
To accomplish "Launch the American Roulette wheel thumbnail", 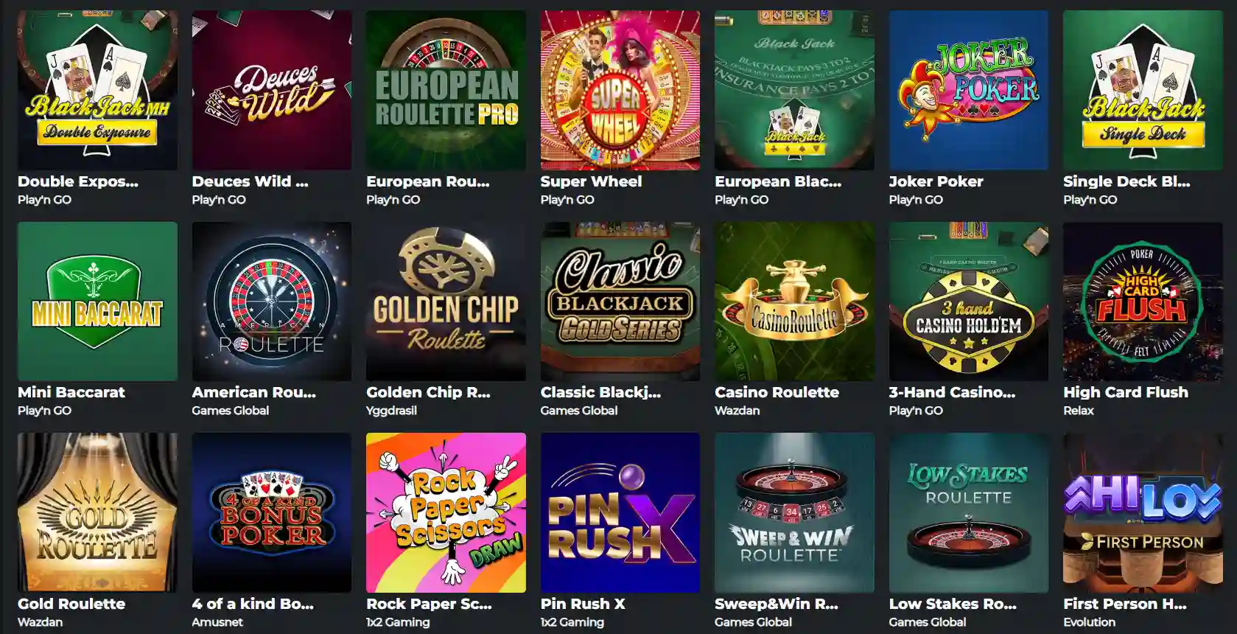I will coord(272,302).
